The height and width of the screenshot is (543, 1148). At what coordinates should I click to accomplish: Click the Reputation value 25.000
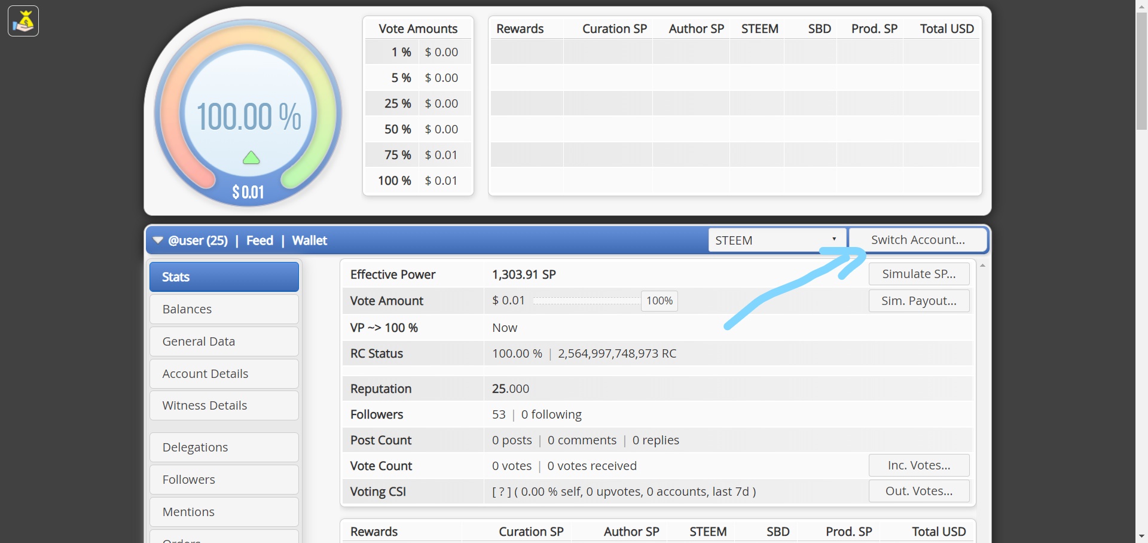coord(511,389)
